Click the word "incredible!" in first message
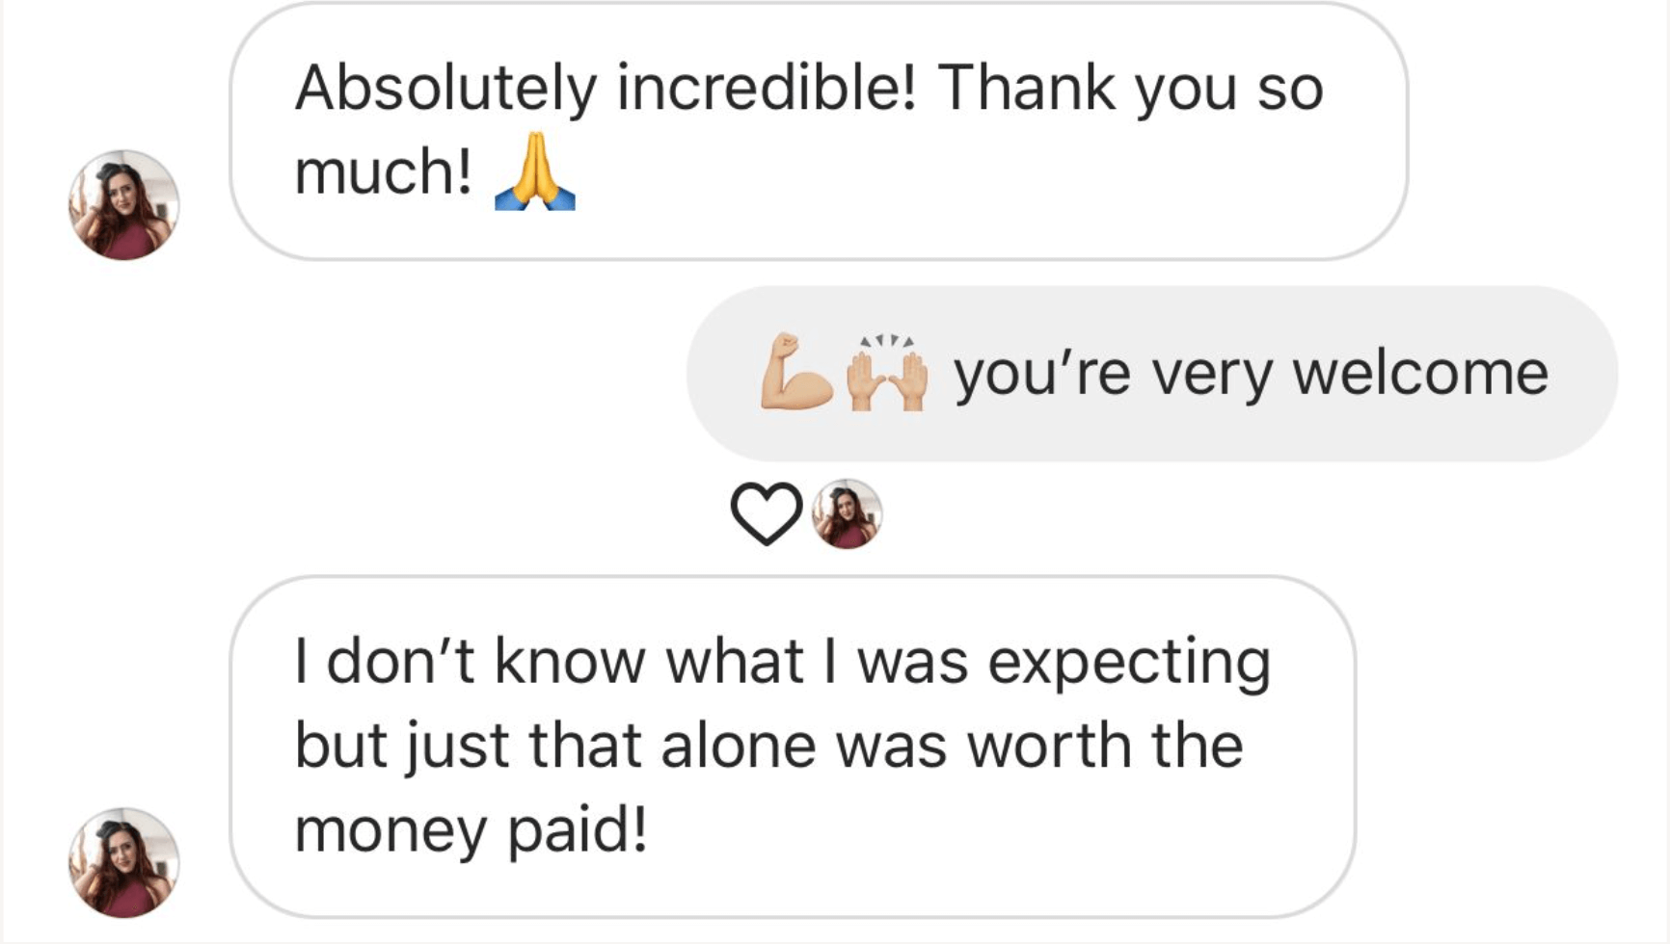This screenshot has width=1670, height=944. [x=766, y=89]
